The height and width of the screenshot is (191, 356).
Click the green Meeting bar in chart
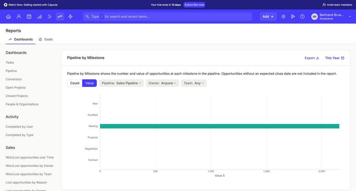click(x=220, y=126)
